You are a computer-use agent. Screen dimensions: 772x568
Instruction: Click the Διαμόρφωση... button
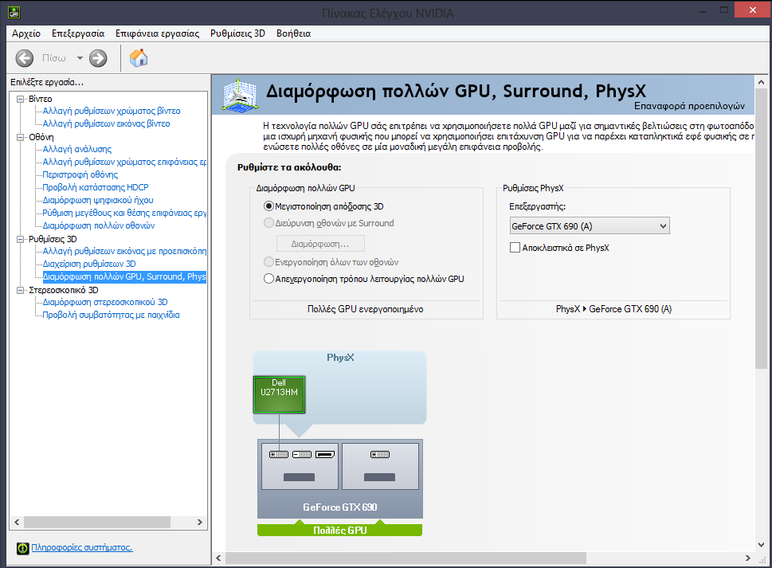click(x=320, y=244)
